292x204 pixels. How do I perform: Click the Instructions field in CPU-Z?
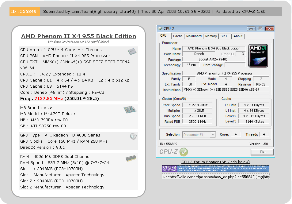[x=226, y=90]
